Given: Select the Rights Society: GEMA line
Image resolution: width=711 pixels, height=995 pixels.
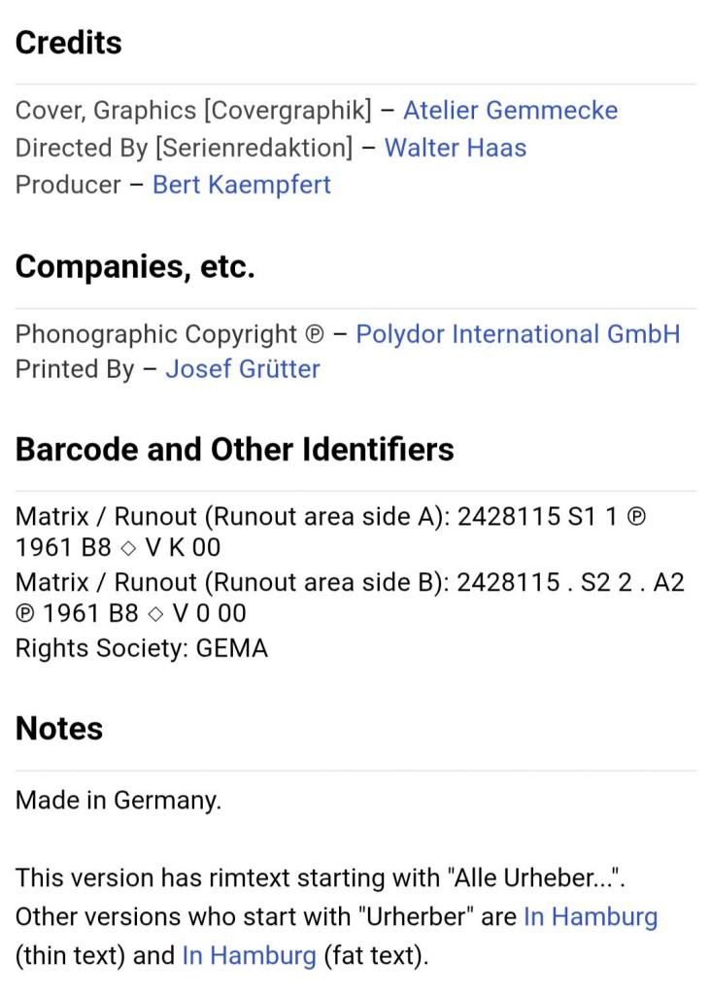Looking at the screenshot, I should pyautogui.click(x=142, y=648).
